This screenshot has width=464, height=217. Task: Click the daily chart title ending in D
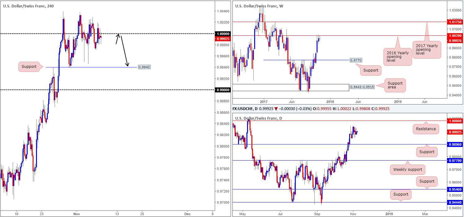pos(259,118)
